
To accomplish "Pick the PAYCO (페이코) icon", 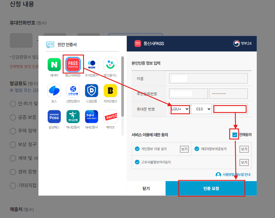I will tap(110, 117).
